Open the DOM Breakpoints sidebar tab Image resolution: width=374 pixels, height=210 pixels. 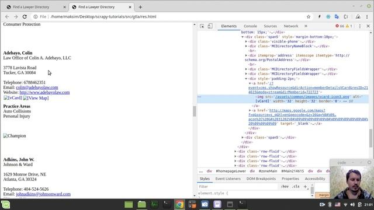click(261, 178)
